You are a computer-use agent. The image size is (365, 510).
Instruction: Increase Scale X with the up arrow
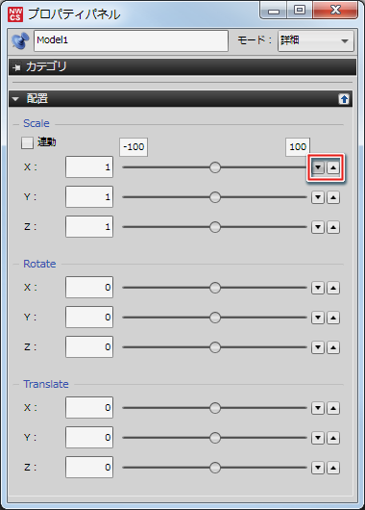[333, 167]
